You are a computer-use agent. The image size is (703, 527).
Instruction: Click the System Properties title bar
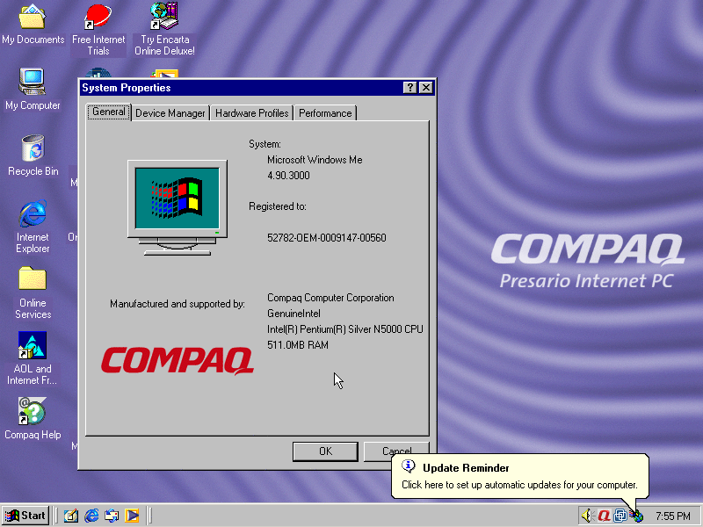point(257,87)
